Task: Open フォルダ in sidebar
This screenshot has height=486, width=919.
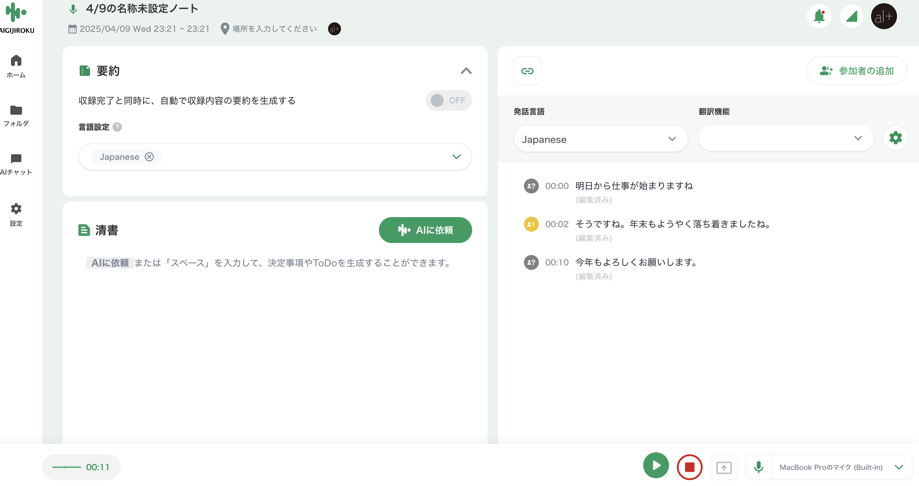Action: click(x=16, y=116)
